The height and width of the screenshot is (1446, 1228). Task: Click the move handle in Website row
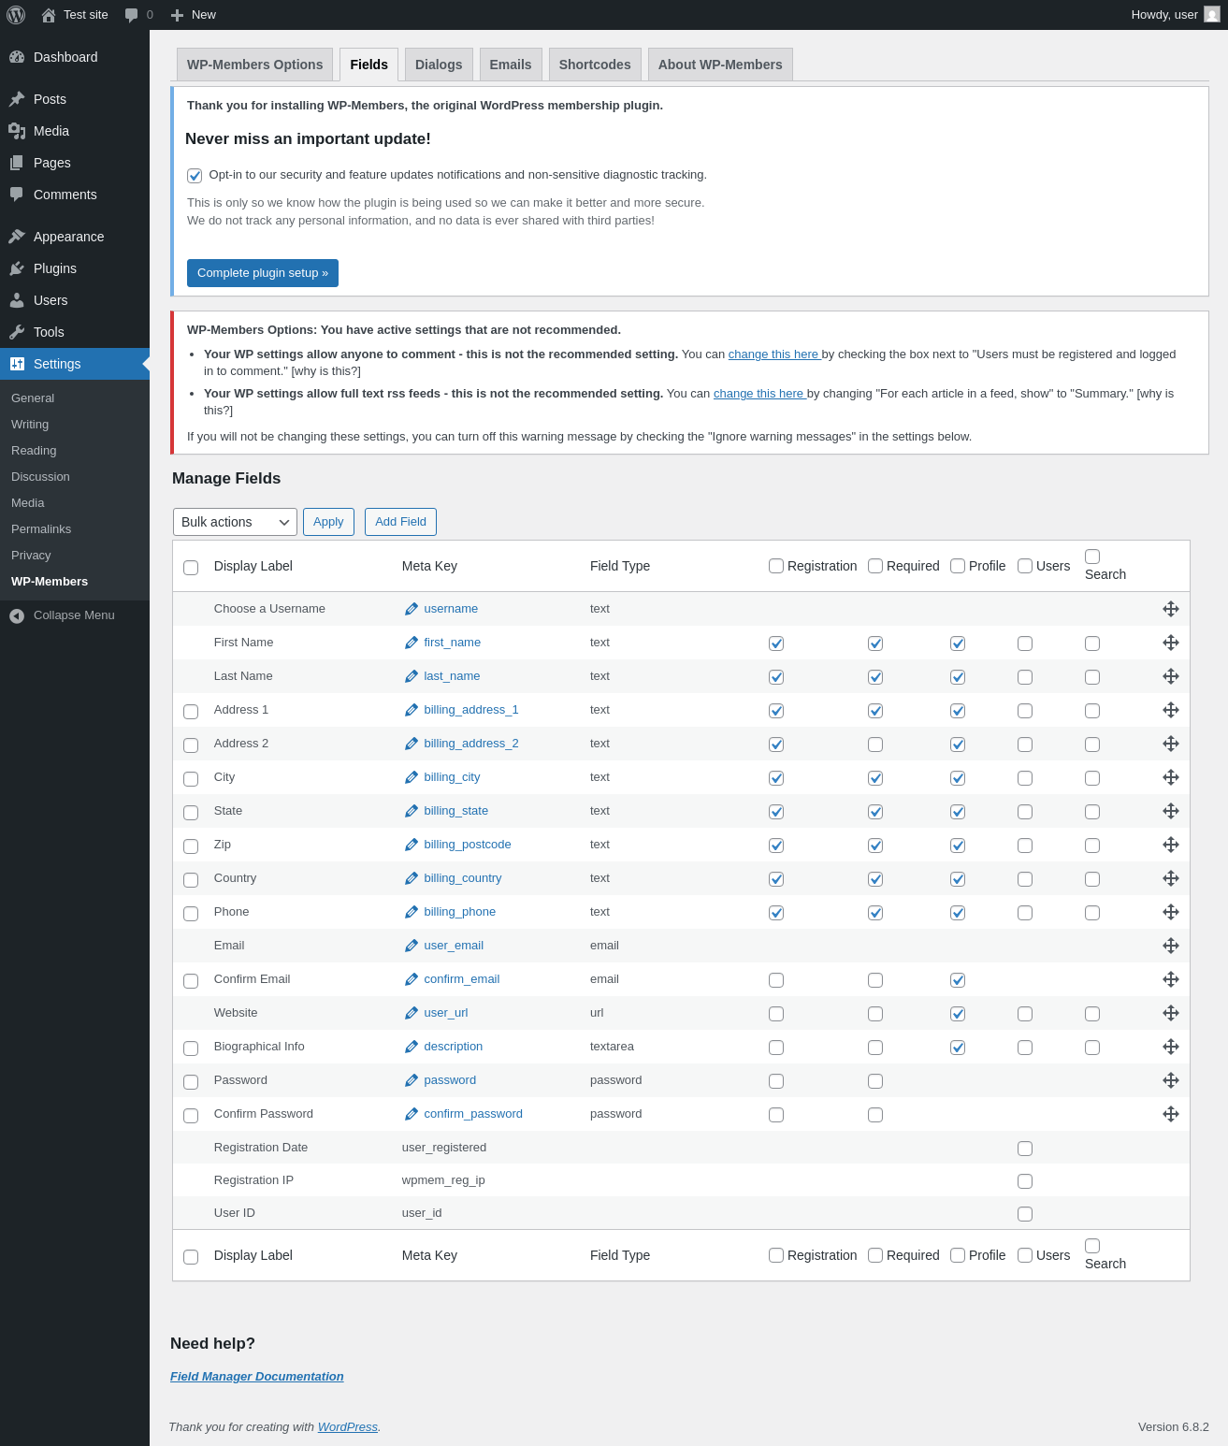pyautogui.click(x=1171, y=1013)
